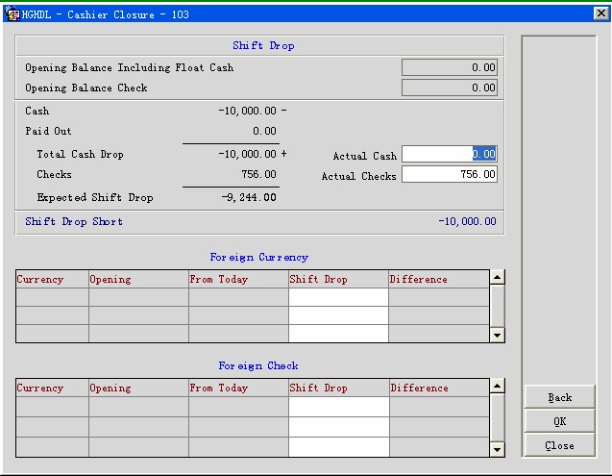The image size is (612, 476).
Task: Click the Close button in side panel
Action: click(559, 445)
